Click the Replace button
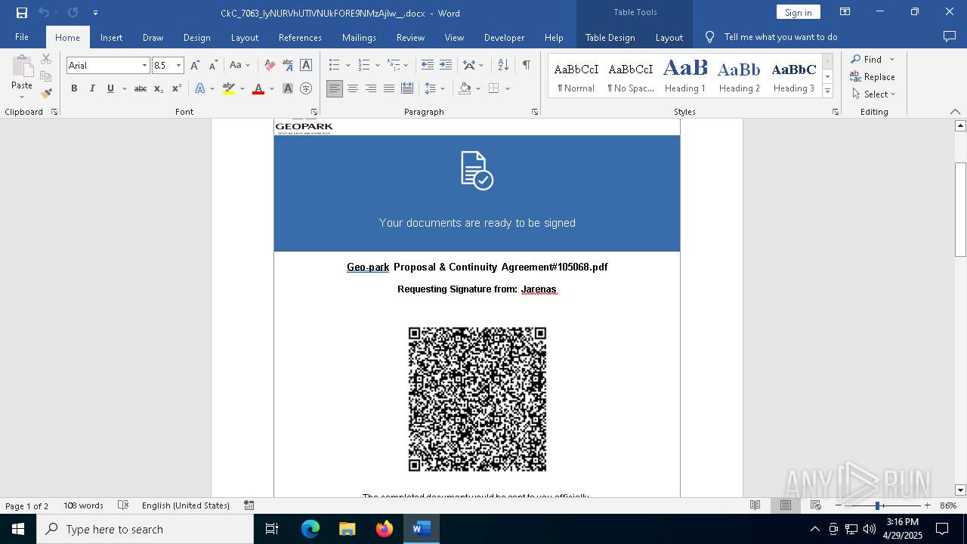The width and height of the screenshot is (967, 544). pyautogui.click(x=873, y=76)
